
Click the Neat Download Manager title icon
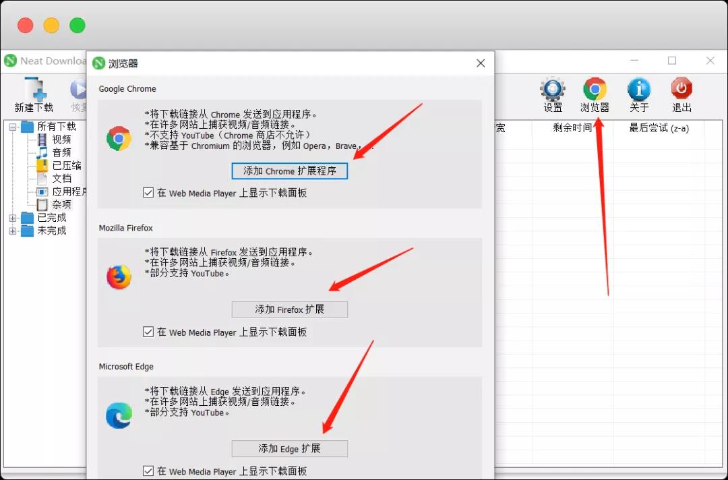pos(10,61)
